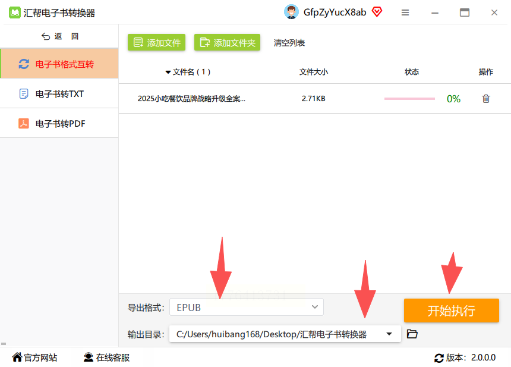Delete the file using trash icon
Viewport: 511px width, 367px height.
coord(486,99)
